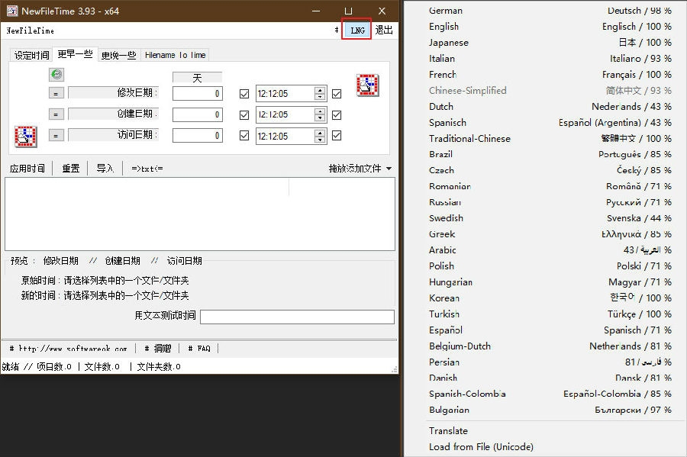
Task: Click the # 捐赠 donate link
Action: [x=158, y=349]
